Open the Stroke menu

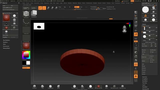(x=104, y=3)
